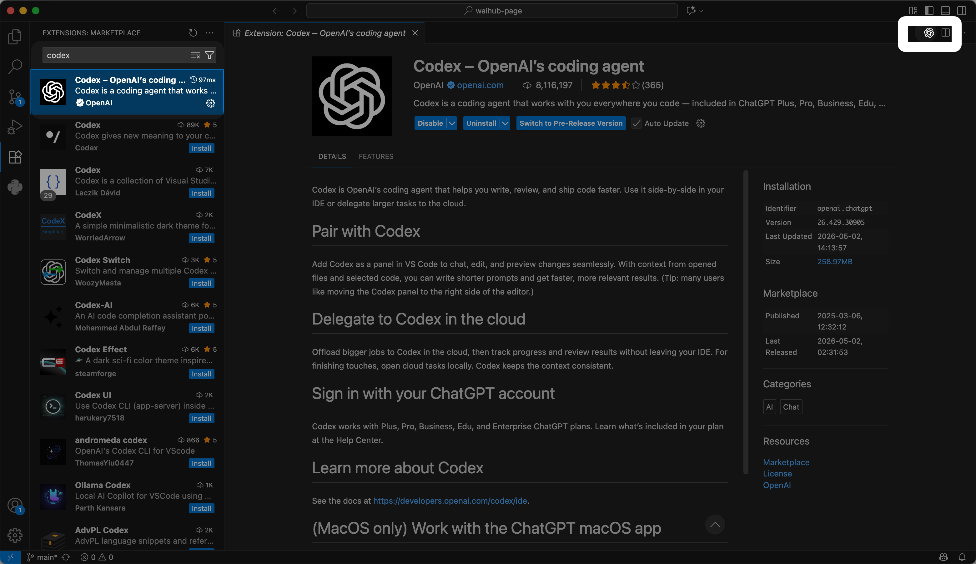The height and width of the screenshot is (564, 976).
Task: Open the extensions filter funnel
Action: point(209,55)
